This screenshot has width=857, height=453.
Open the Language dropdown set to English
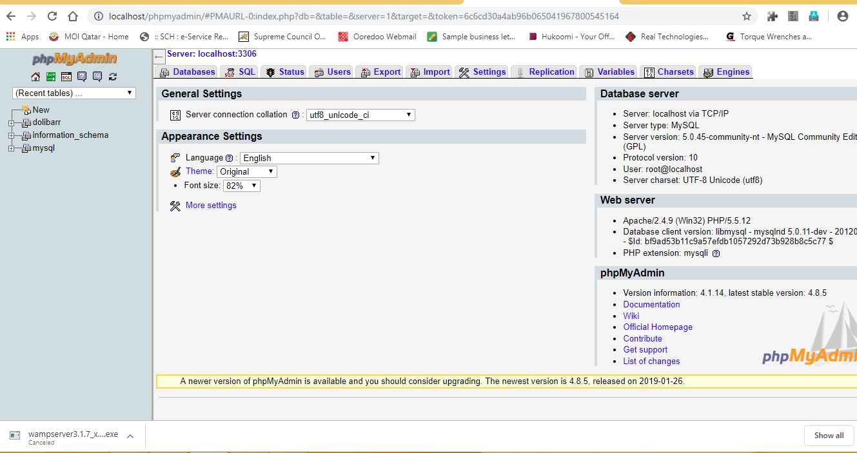[310, 158]
